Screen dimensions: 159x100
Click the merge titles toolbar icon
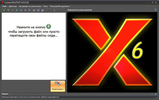click(x=12, y=10)
